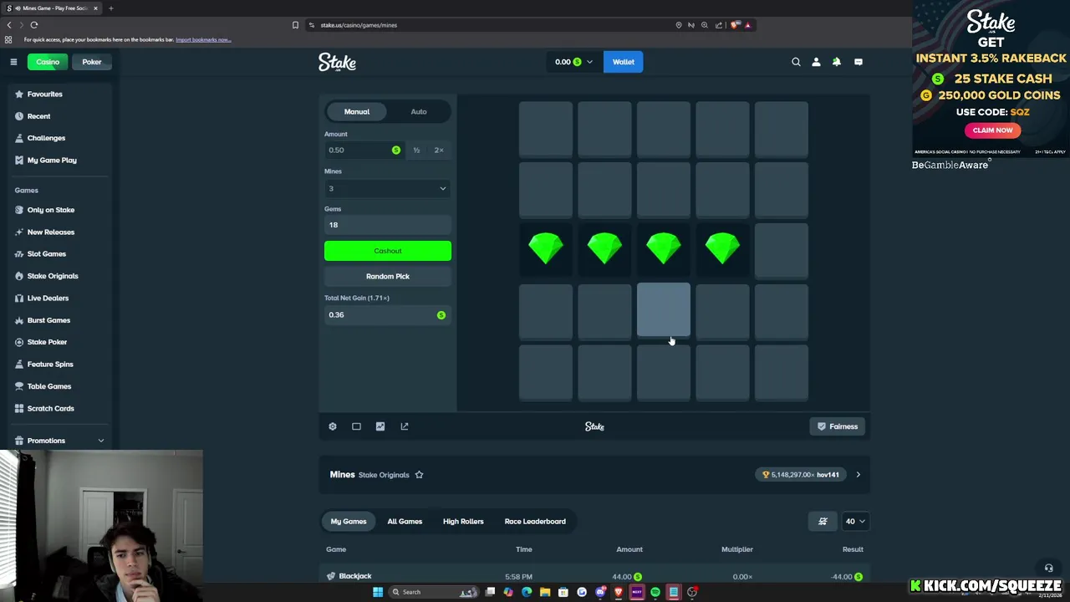This screenshot has height=602, width=1070.
Task: Click the Import bookmarks now link
Action: click(x=203, y=39)
